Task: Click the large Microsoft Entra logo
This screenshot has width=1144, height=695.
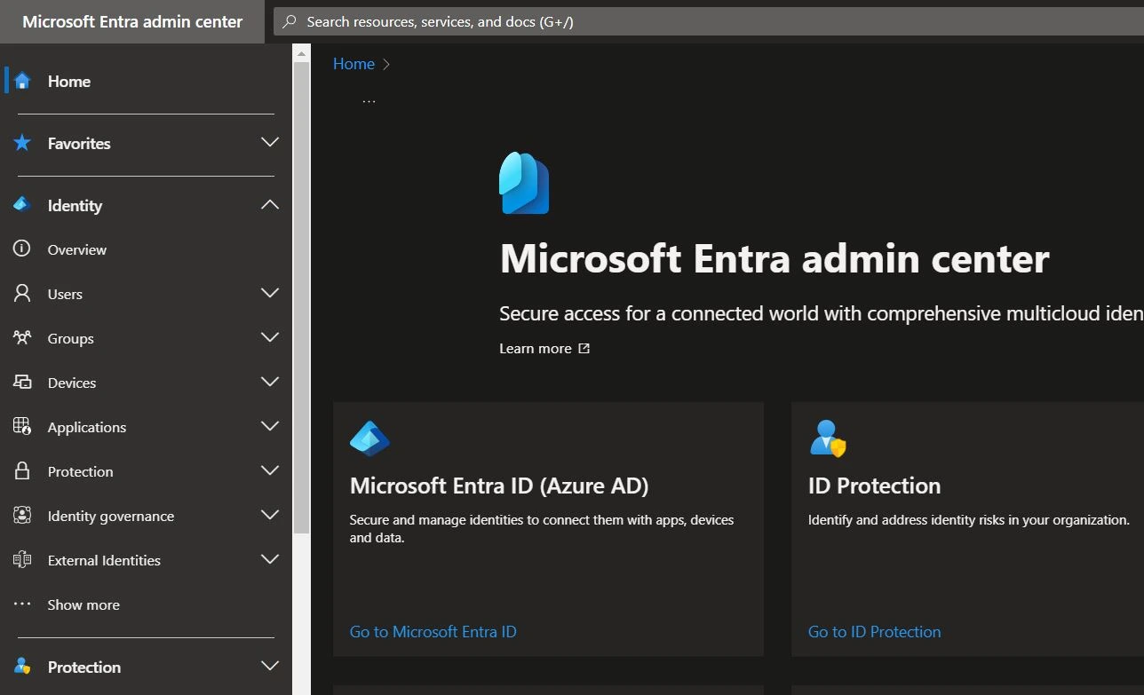Action: (x=524, y=183)
